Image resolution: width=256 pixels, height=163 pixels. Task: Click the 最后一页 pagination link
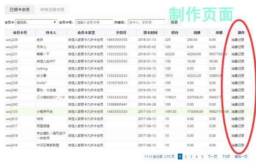pyautogui.click(x=241, y=157)
